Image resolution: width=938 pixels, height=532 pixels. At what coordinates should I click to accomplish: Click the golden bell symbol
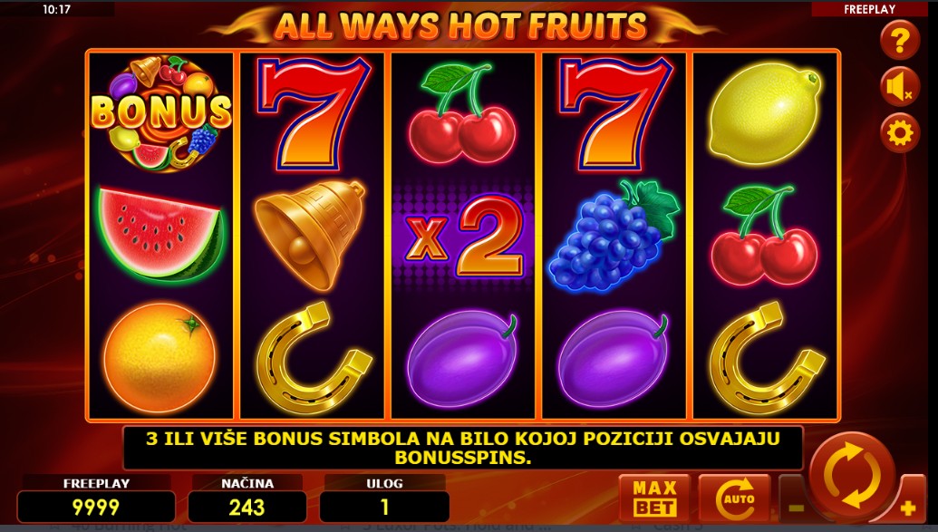pos(311,234)
